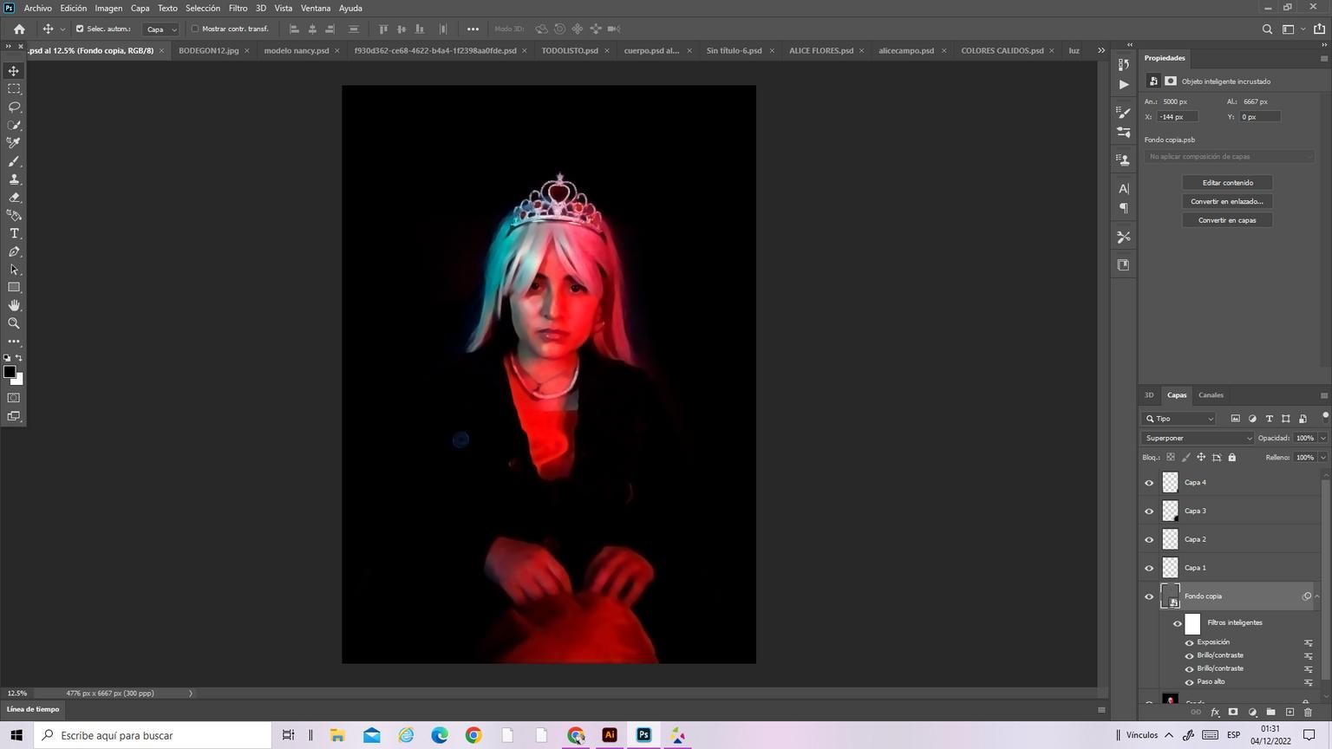Create a new adjustment layer
This screenshot has width=1332, height=749.
(1252, 712)
